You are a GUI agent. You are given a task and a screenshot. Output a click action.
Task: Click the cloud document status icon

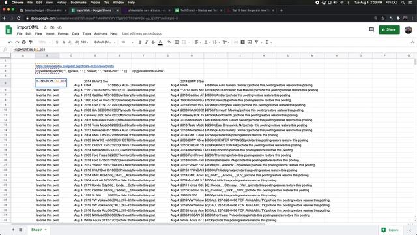(59, 27)
